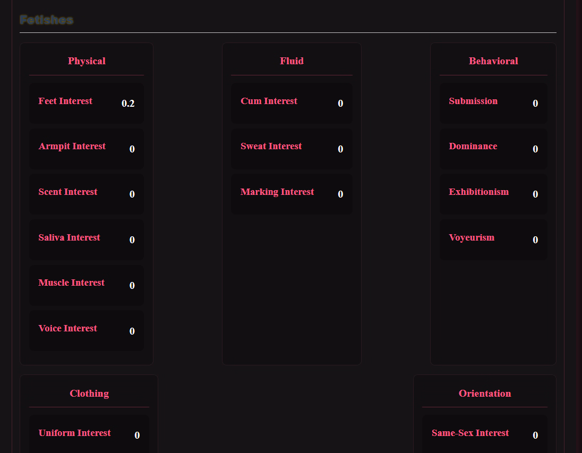This screenshot has height=453, width=582.
Task: Click the Uniform Interest label
Action: coord(74,433)
